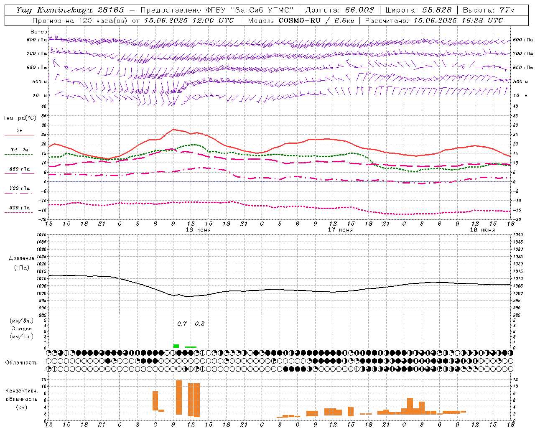Click the 17 июня date label
The height and width of the screenshot is (428, 535).
point(340,230)
